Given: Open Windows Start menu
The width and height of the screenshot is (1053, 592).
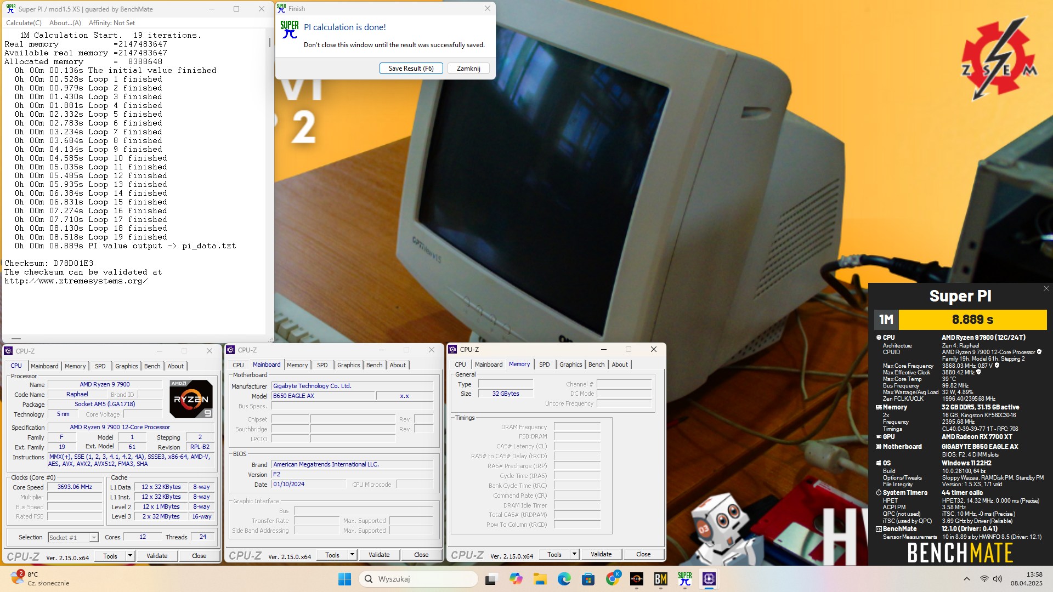Looking at the screenshot, I should click(x=344, y=579).
